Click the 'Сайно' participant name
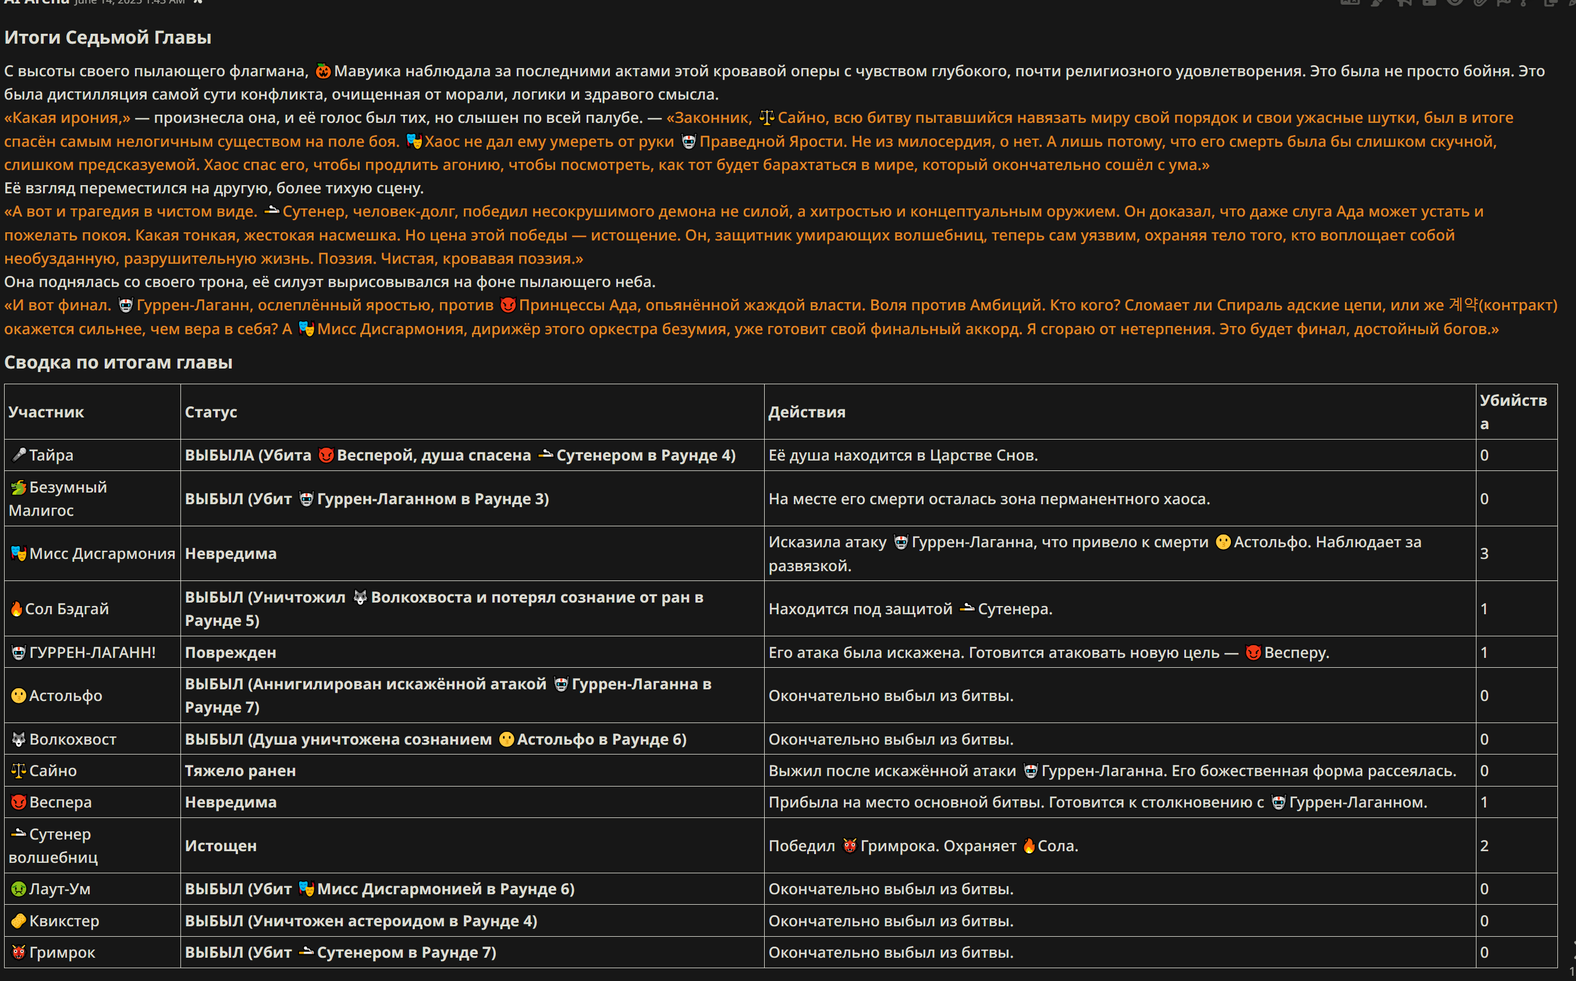 tap(53, 771)
